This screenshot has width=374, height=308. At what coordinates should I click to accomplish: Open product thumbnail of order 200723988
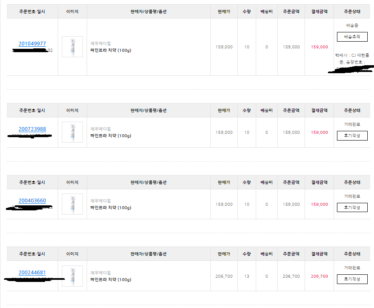[72, 132]
